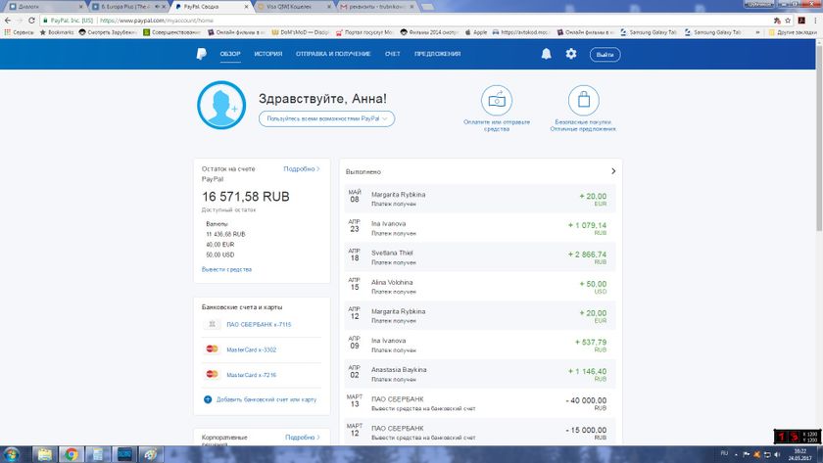Expand the 'Выполнено' transactions arrow

coord(613,171)
